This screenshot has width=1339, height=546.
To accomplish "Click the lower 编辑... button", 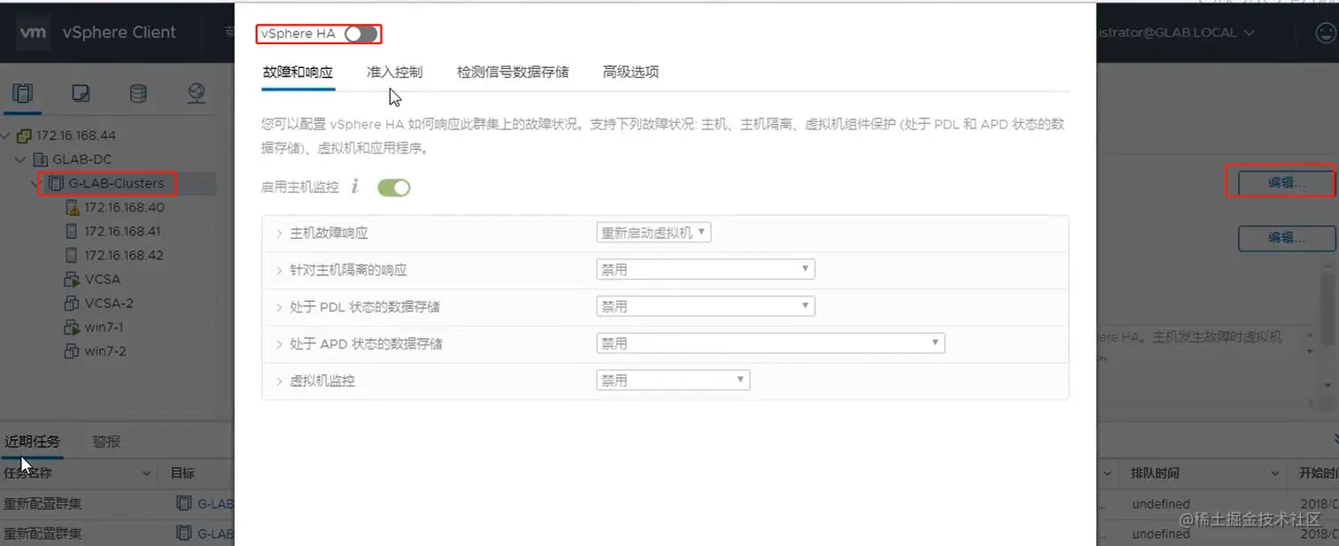I will pyautogui.click(x=1286, y=237).
